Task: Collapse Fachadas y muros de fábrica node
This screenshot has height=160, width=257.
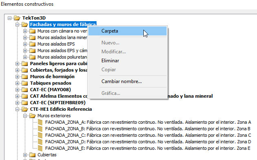Action: (18, 24)
